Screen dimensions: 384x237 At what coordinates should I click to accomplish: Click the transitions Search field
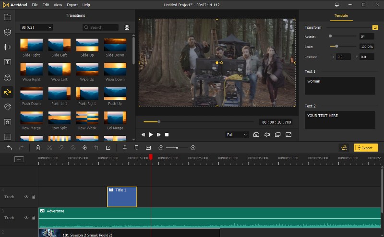click(x=100, y=27)
